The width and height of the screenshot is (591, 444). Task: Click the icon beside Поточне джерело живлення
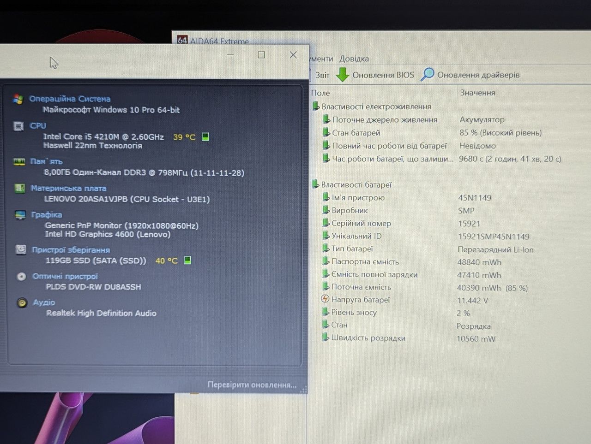326,119
